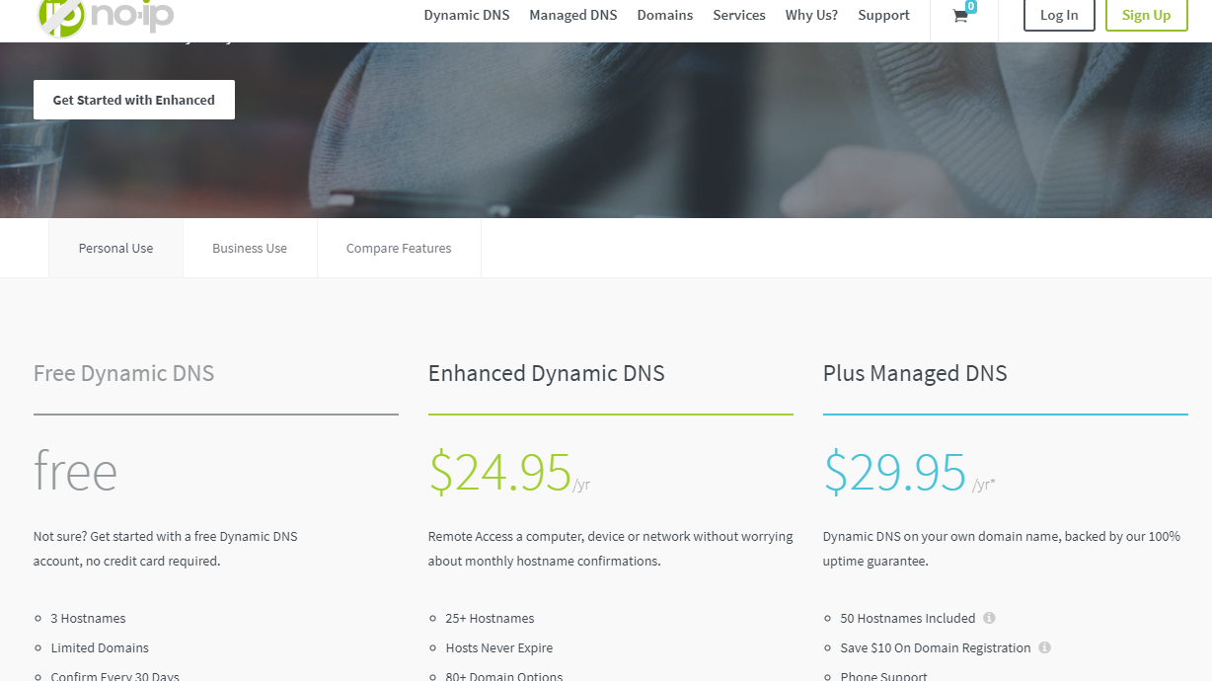The height and width of the screenshot is (681, 1212).
Task: Open the Dynamic DNS menu
Action: pyautogui.click(x=467, y=15)
